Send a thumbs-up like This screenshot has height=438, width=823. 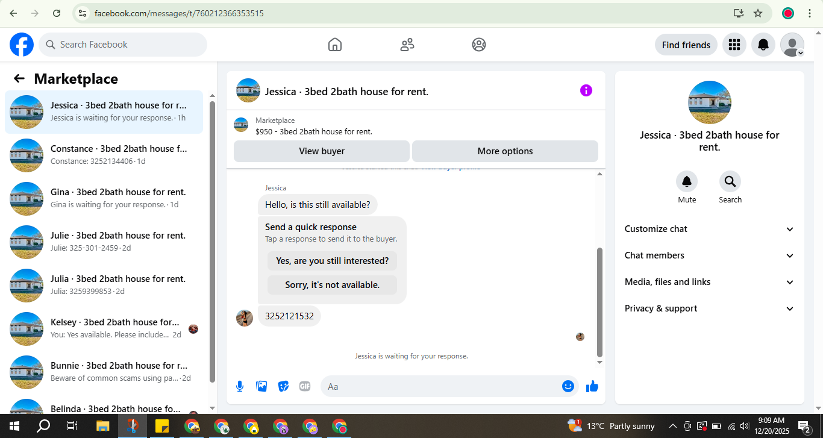coord(592,386)
